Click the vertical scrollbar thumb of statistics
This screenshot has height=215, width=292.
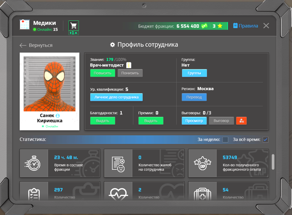(x=273, y=162)
